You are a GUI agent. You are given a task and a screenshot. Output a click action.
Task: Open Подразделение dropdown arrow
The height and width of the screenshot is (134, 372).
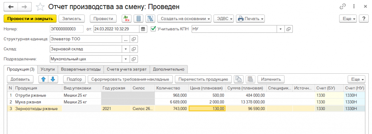pos(126,59)
